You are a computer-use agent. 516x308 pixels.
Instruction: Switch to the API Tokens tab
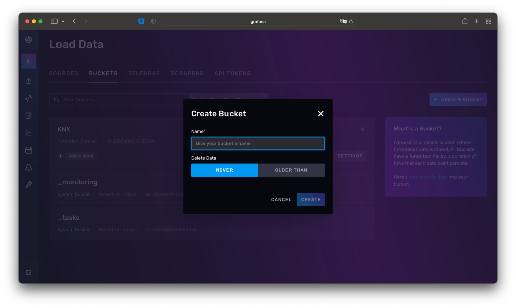(x=232, y=73)
